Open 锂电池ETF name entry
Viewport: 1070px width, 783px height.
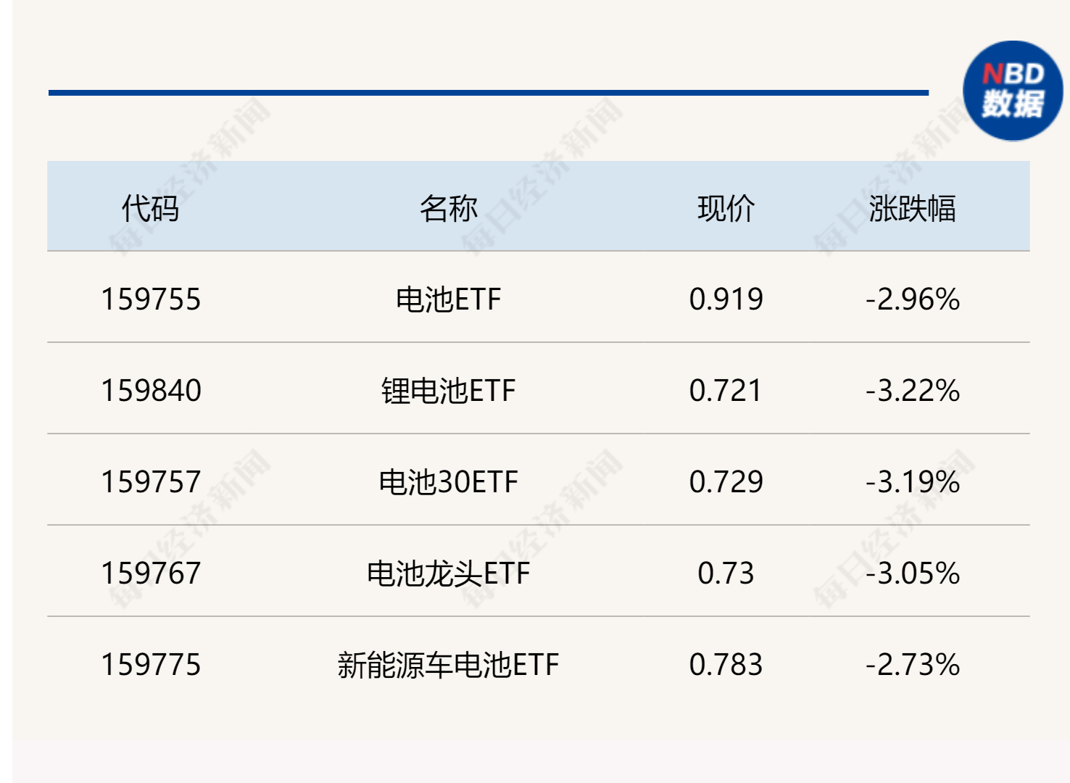pyautogui.click(x=449, y=390)
